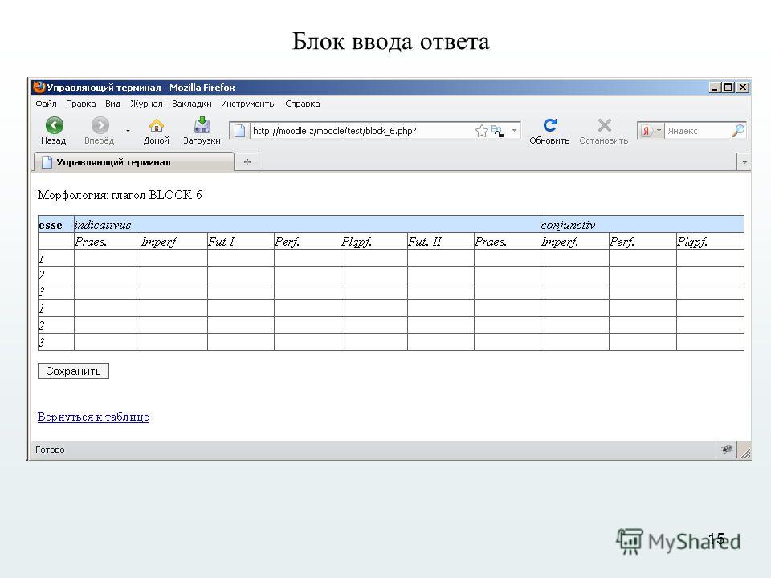771x578 pixels.
Task: Close the Firefox window
Action: point(743,88)
